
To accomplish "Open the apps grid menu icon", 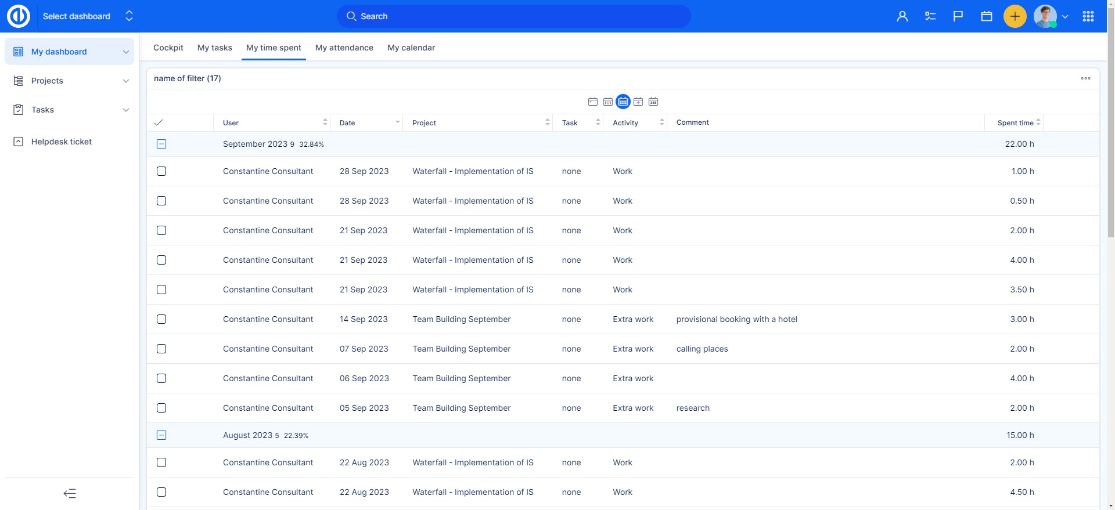I will coord(1088,16).
